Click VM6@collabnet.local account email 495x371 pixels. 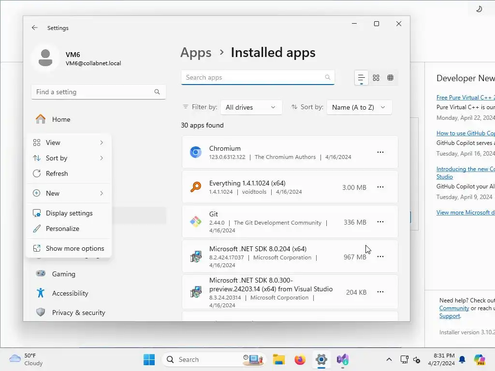93,63
